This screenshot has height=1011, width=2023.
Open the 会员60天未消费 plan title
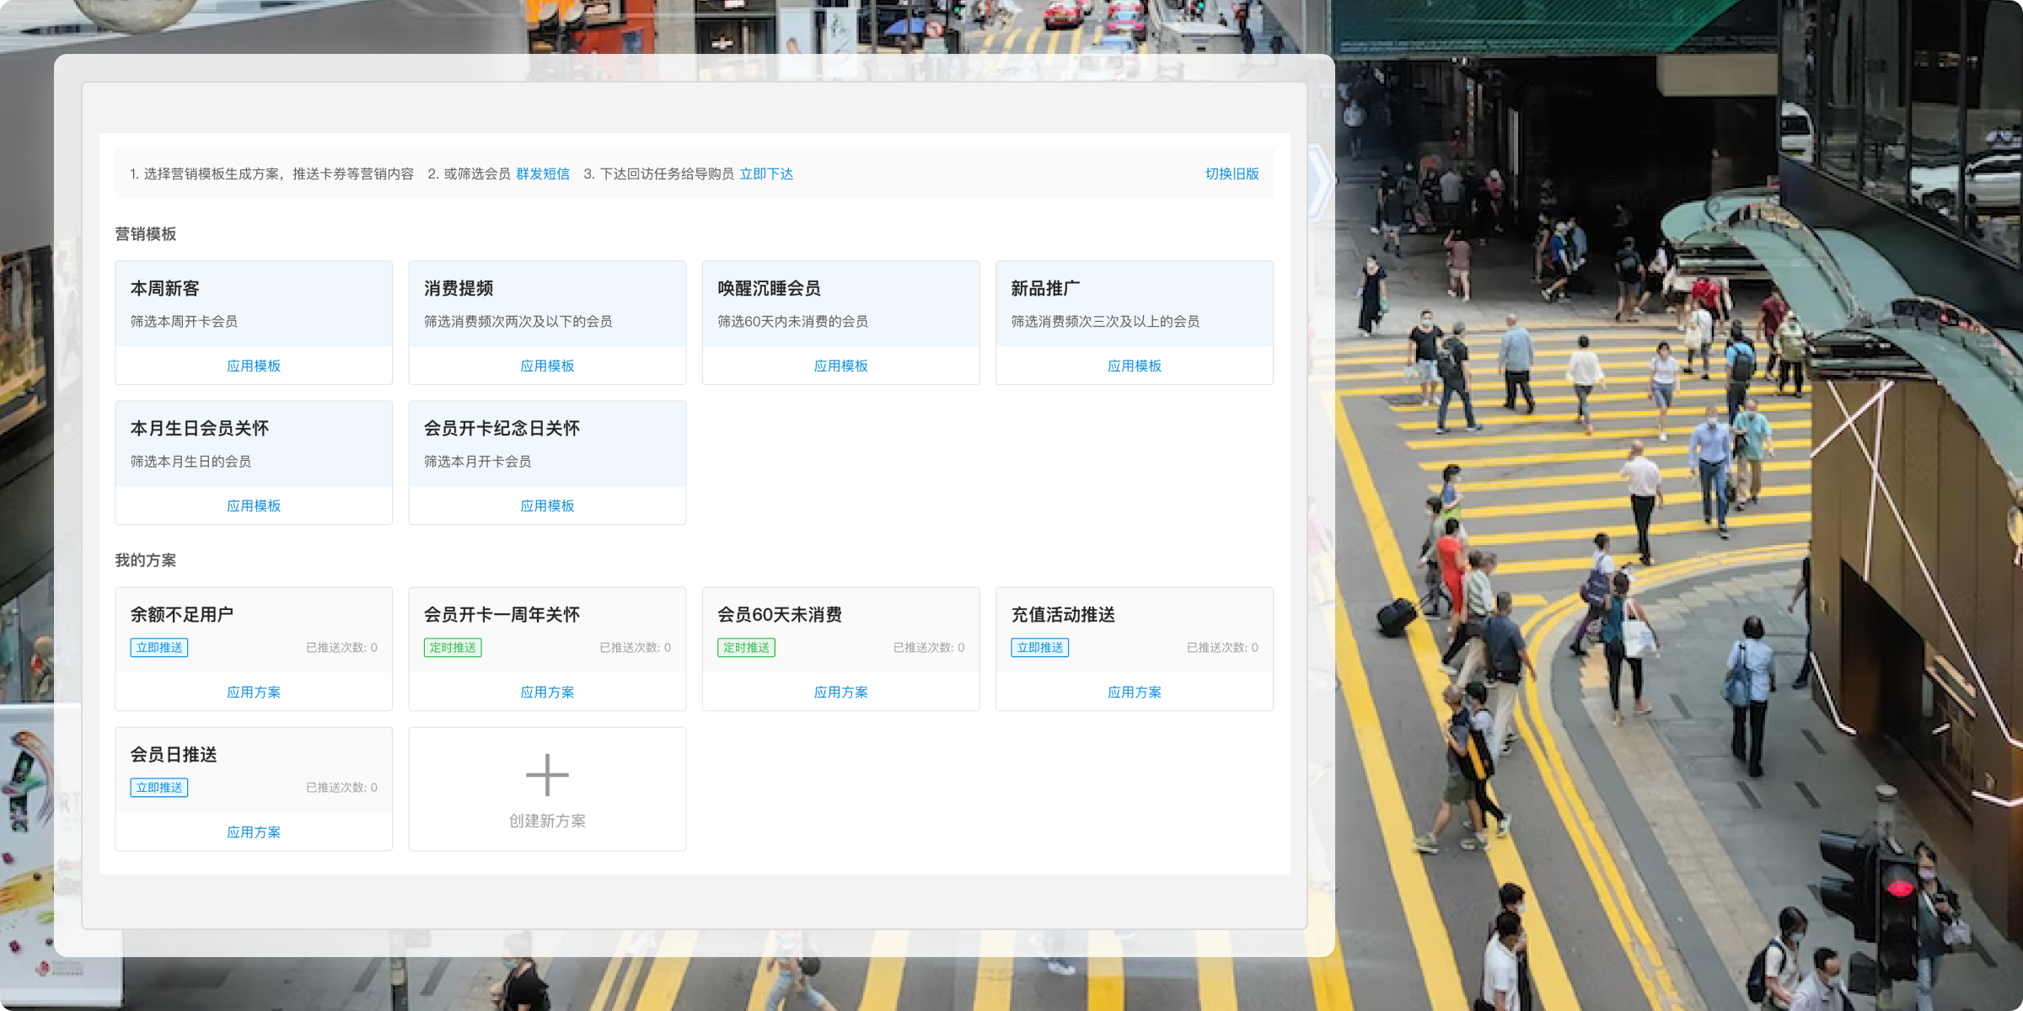[780, 614]
